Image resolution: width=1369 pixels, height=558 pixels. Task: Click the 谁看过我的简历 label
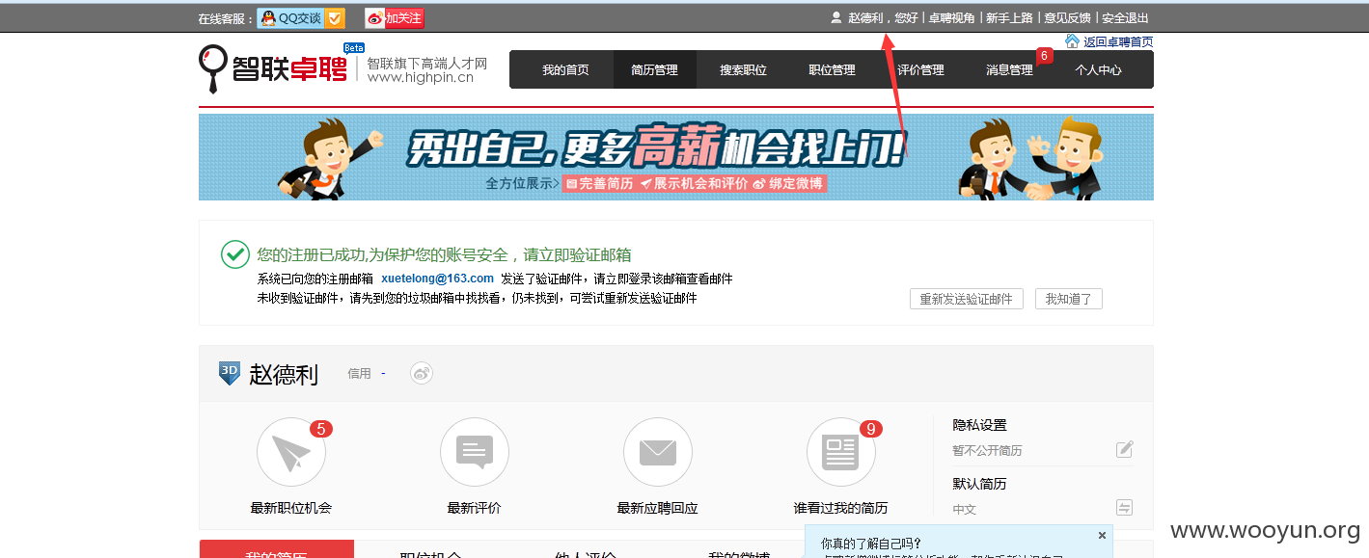point(840,508)
